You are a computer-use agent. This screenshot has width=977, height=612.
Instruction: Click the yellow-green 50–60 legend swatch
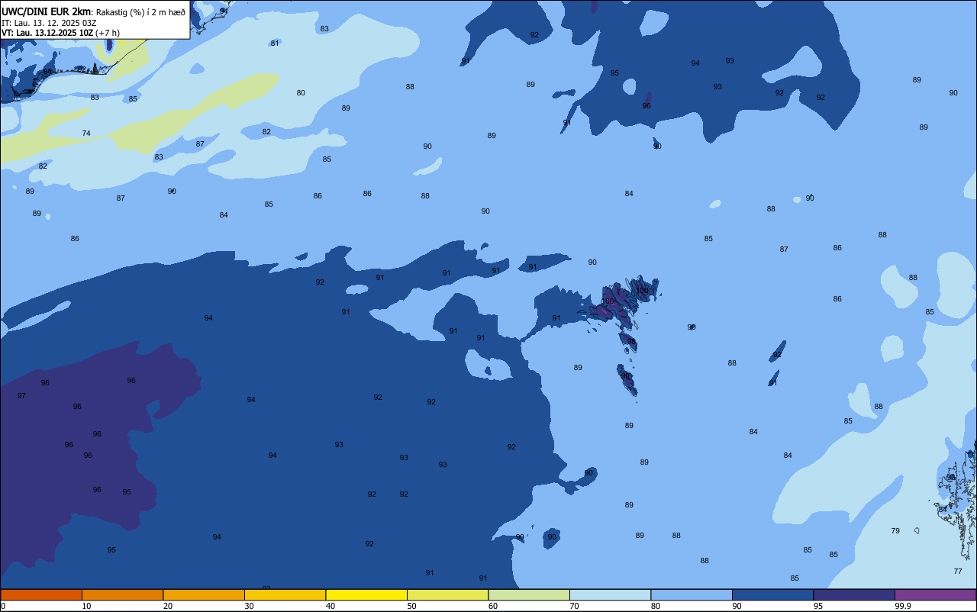tap(447, 594)
